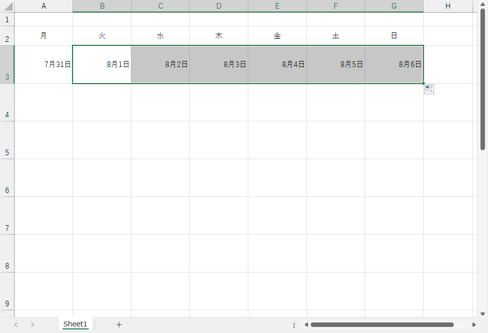Screen dimensions: 488x333
Task: Select row 6 header
Action: tap(7, 178)
